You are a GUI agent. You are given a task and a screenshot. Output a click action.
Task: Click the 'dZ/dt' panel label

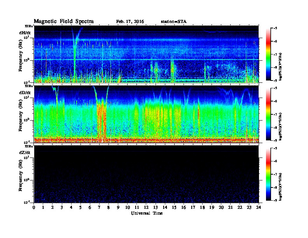[x=25, y=152]
